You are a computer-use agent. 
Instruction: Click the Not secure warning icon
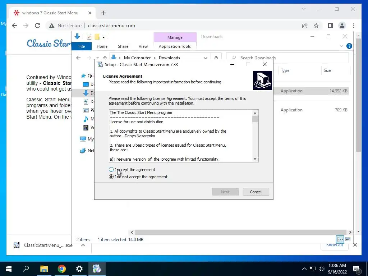click(x=52, y=26)
